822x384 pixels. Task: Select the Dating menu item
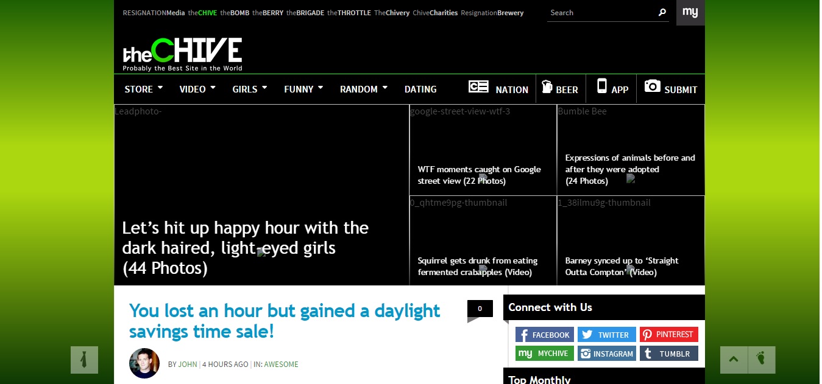(420, 89)
